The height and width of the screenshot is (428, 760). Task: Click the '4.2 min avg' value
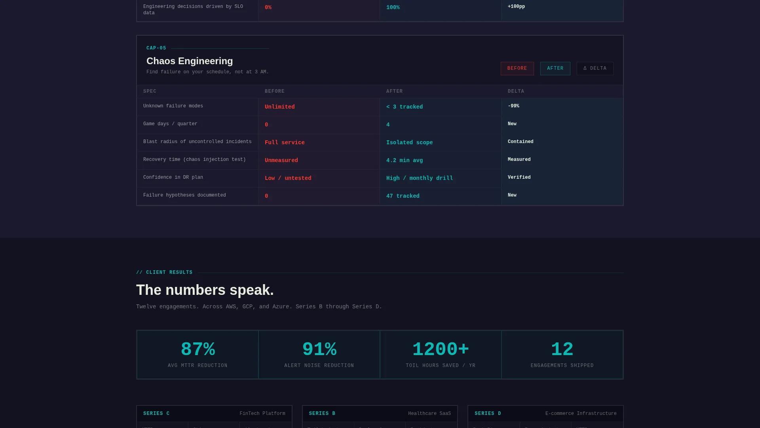[405, 160]
